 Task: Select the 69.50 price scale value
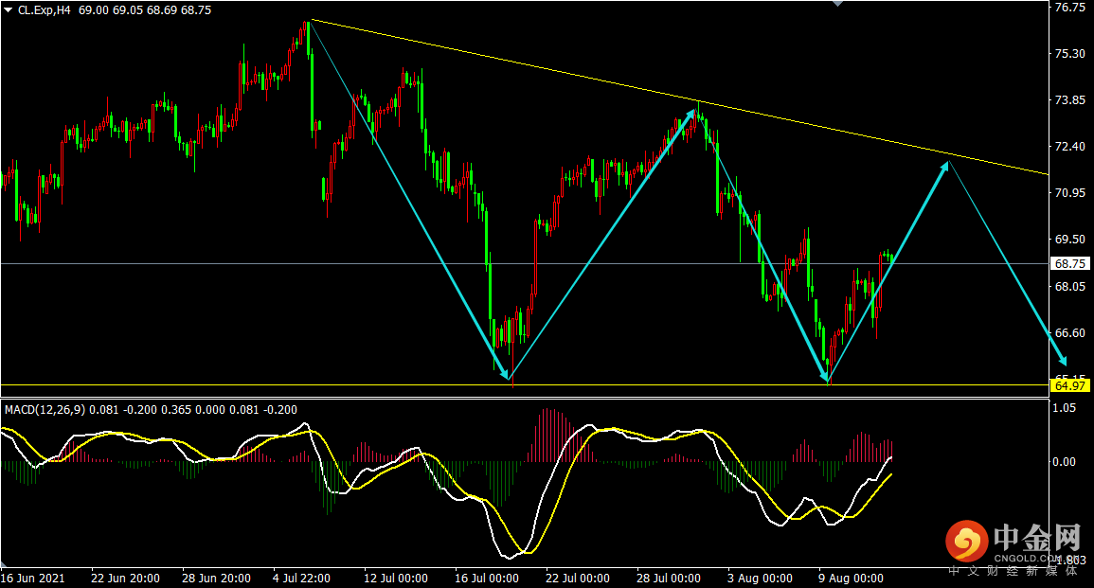[x=1070, y=240]
